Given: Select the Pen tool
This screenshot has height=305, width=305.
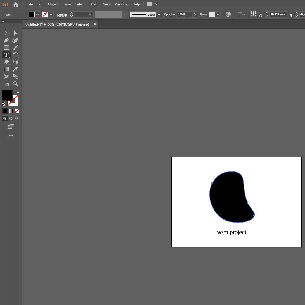Looking at the screenshot, I should pos(6,40).
